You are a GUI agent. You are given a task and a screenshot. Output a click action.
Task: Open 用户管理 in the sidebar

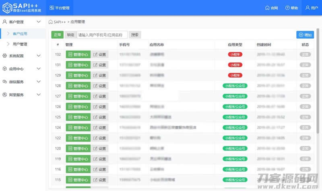click(x=20, y=44)
